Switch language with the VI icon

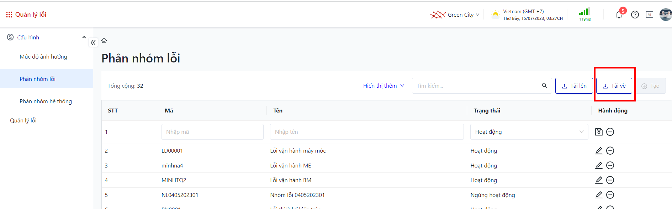pos(650,15)
